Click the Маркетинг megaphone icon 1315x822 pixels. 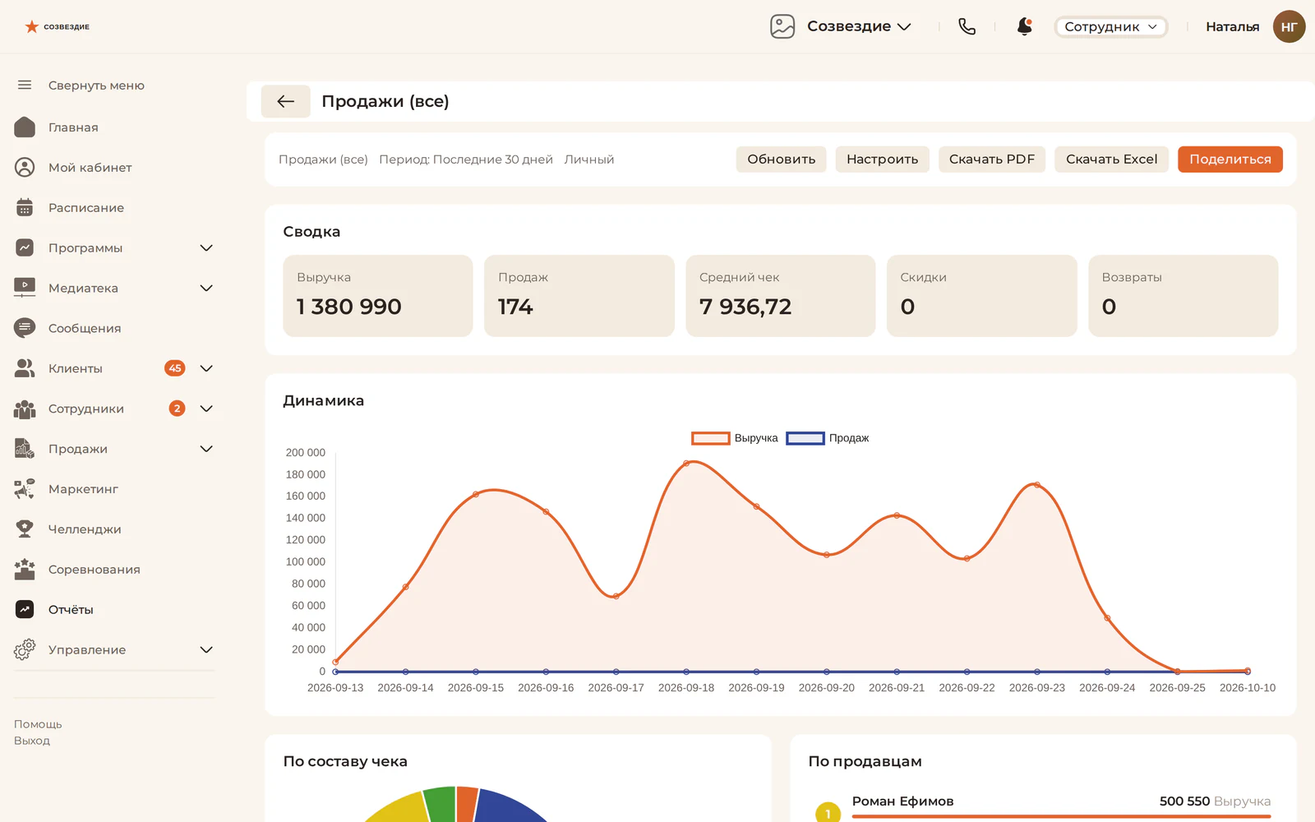pyautogui.click(x=25, y=489)
